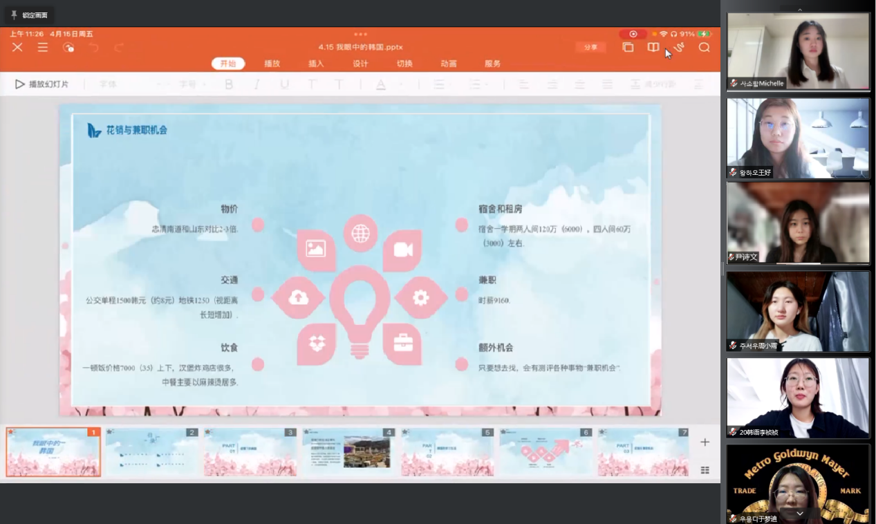Screen dimensions: 876x524
Task: Close the presentation with the X icon
Action: click(17, 47)
